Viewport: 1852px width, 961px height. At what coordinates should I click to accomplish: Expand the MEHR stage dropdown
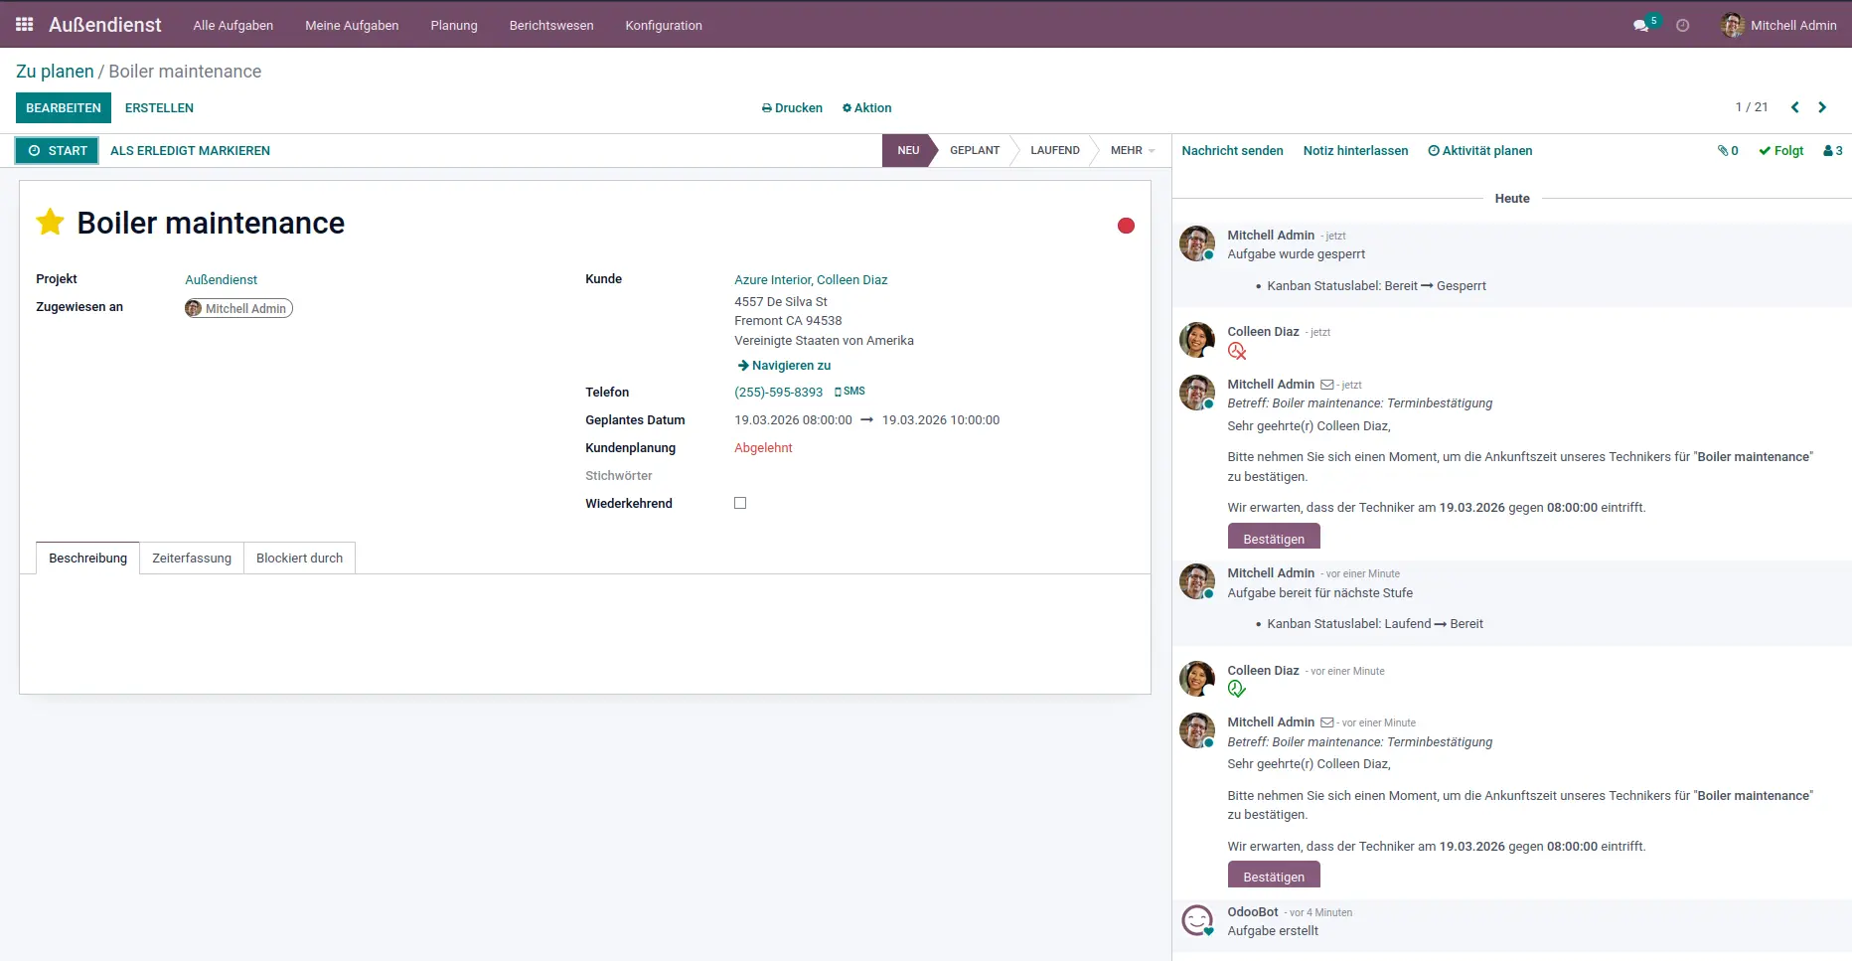[1132, 151]
